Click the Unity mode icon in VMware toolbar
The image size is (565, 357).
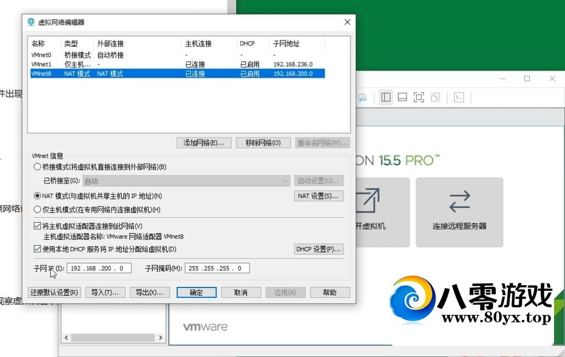pos(436,97)
